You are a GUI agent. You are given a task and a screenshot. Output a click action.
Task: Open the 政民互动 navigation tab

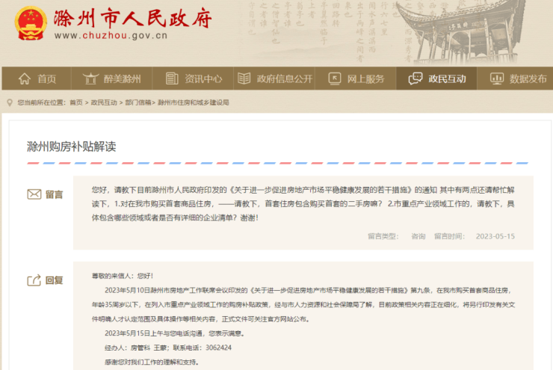tap(436, 78)
